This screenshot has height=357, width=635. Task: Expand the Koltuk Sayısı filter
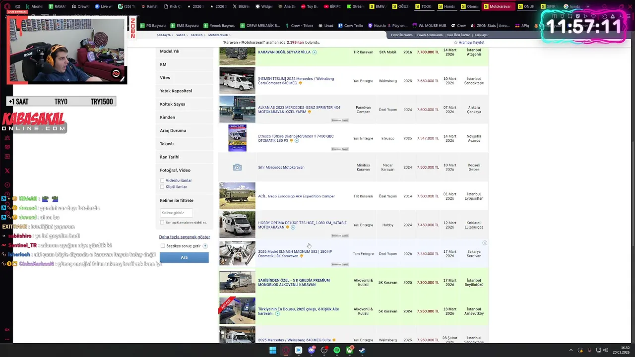tap(184, 104)
